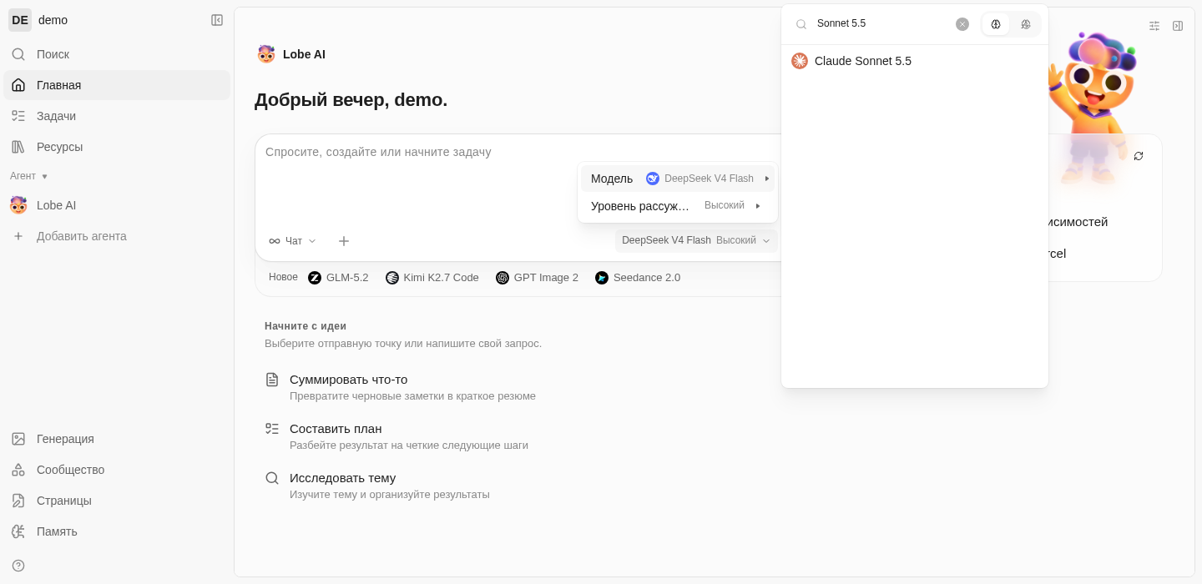Open Ресурсы in the sidebar

click(x=117, y=147)
